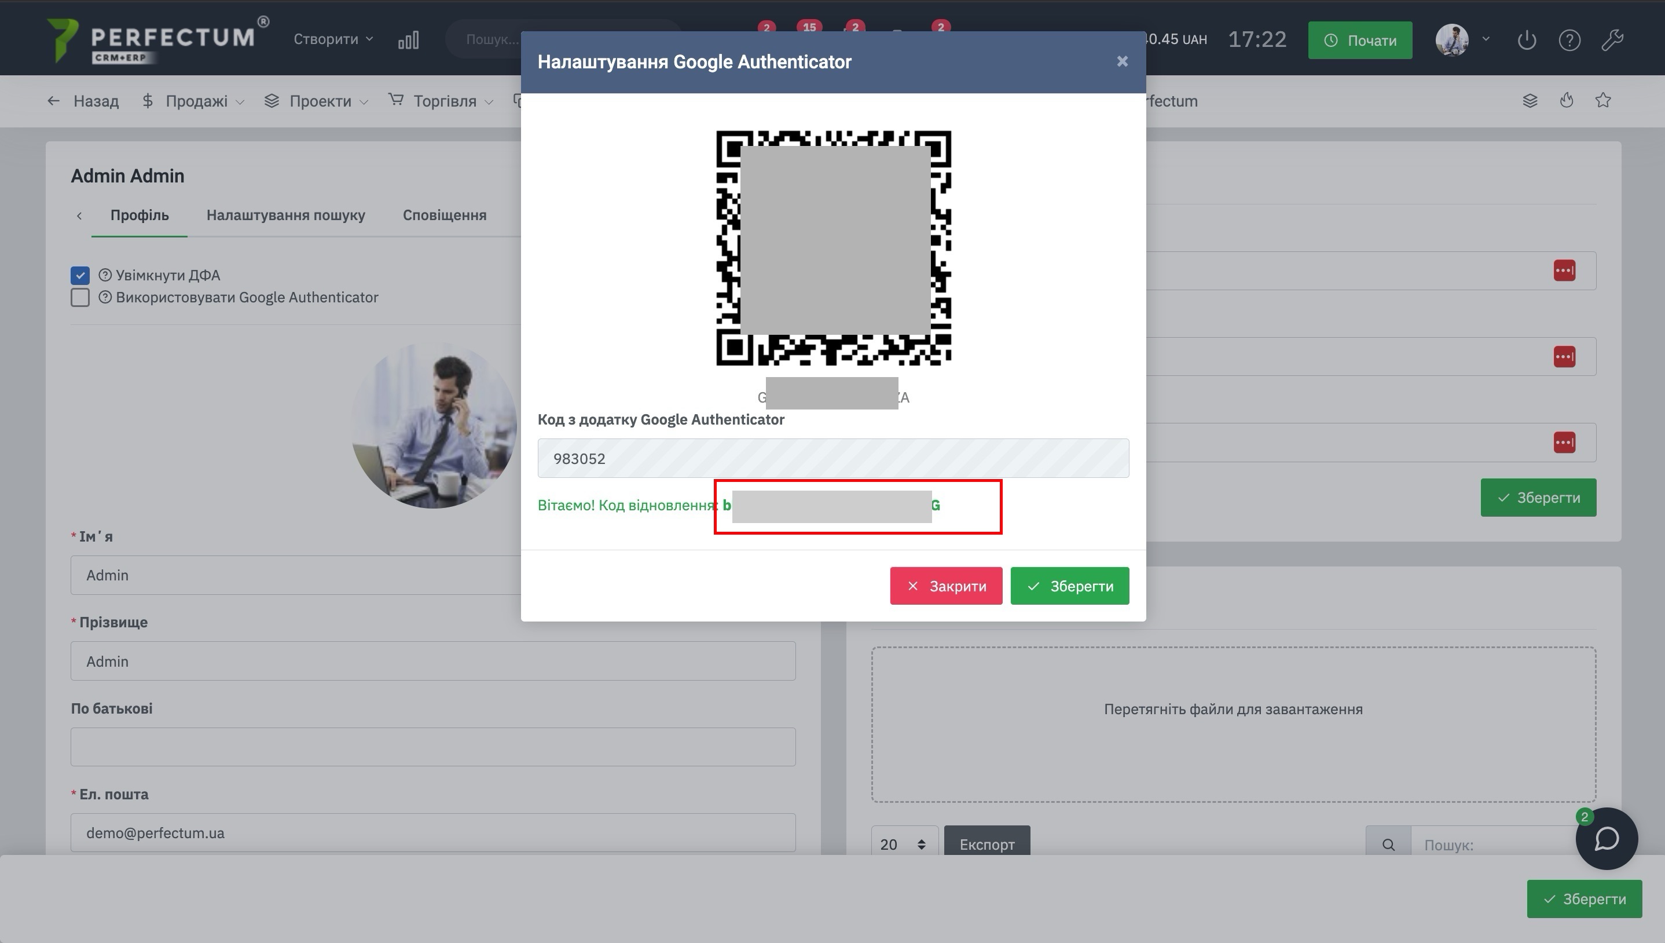Open the 20 rows-per-page selector

coord(903,844)
